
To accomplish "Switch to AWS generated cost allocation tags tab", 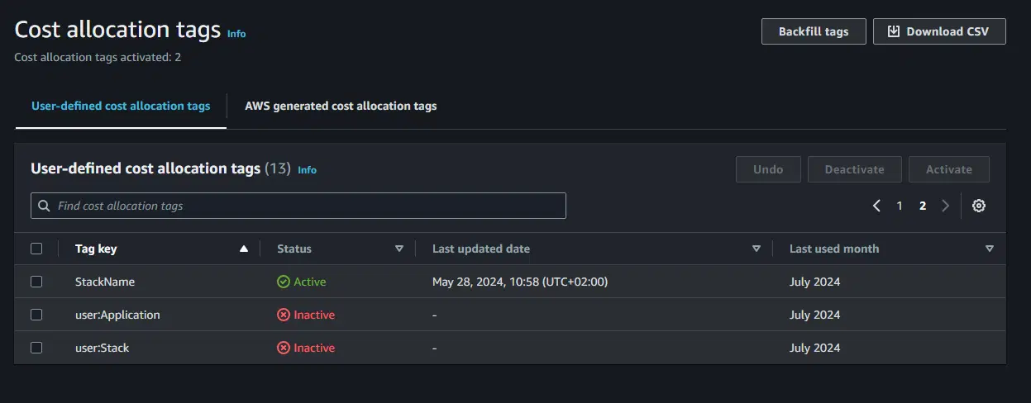I will (341, 106).
